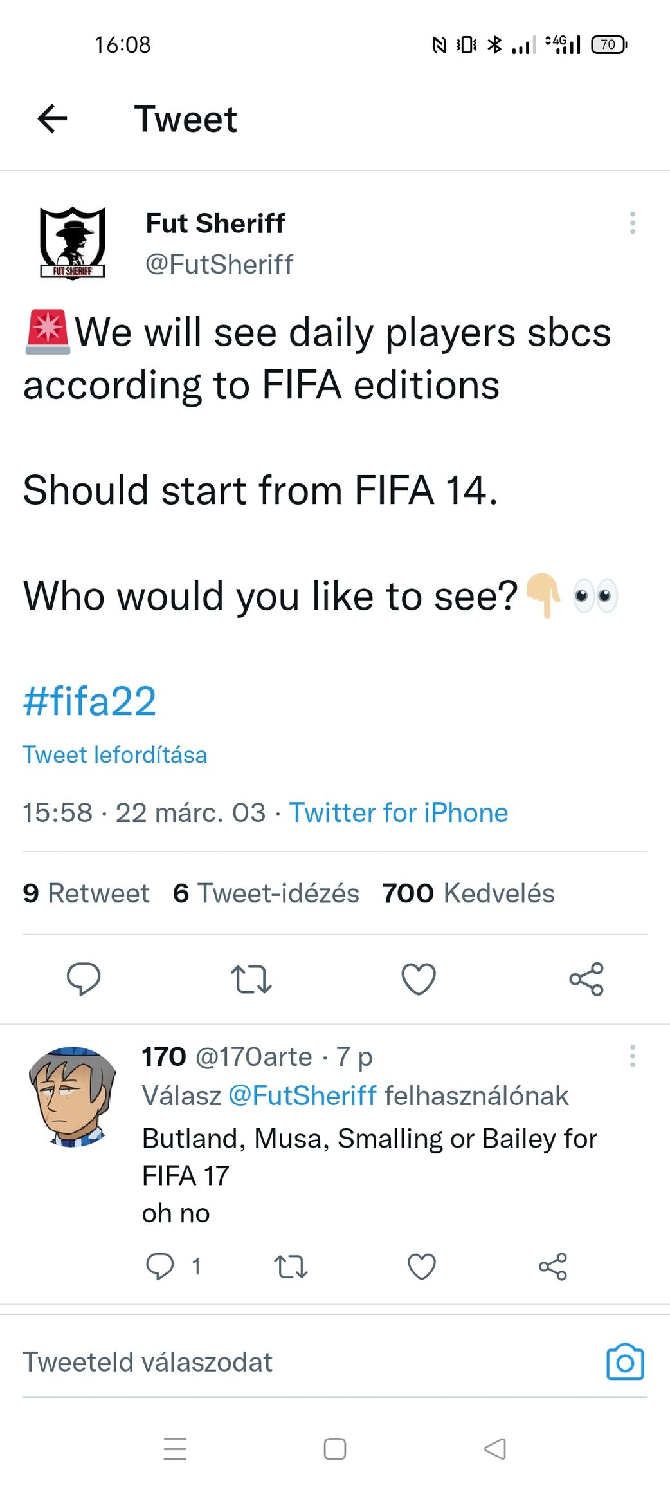The image size is (670, 1490).
Task: Like the Fut Sheriff tweet
Action: (x=419, y=979)
